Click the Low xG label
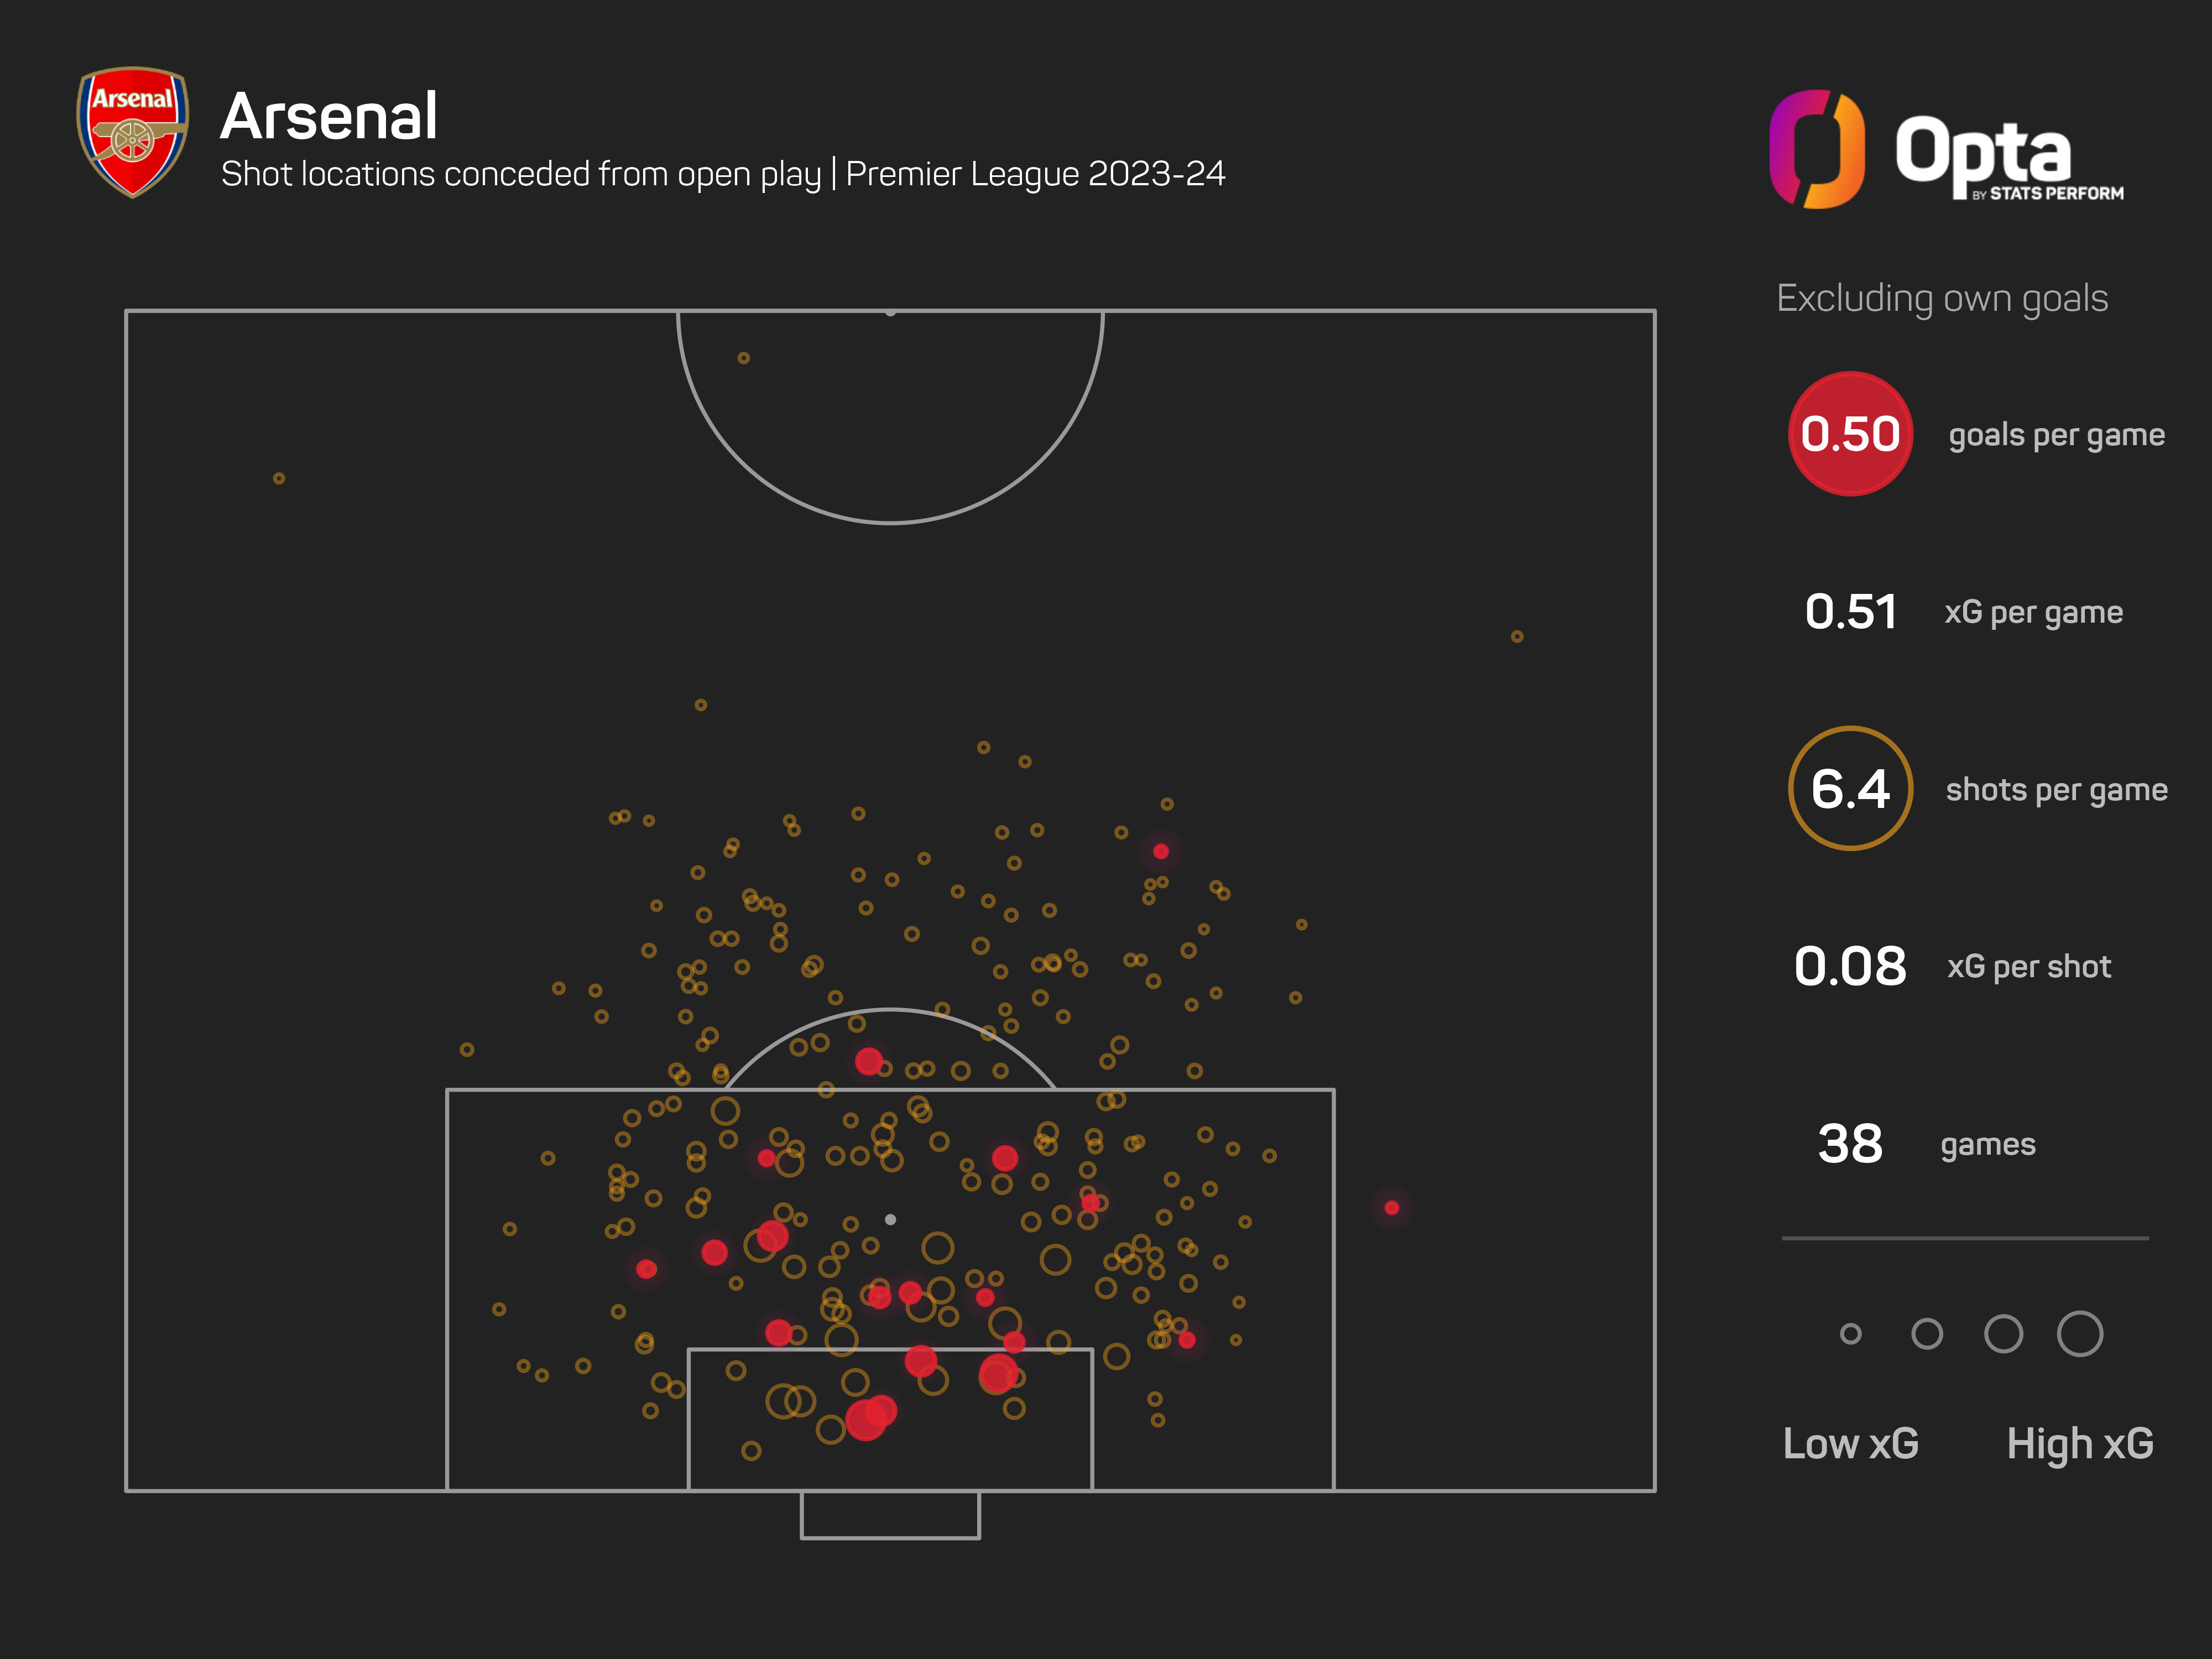This screenshot has width=2212, height=1659. pos(1850,1443)
